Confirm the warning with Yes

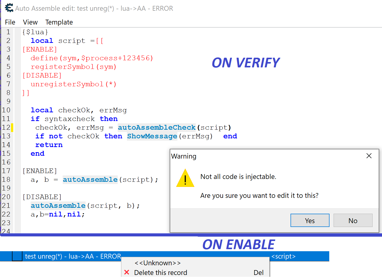tap(310, 221)
